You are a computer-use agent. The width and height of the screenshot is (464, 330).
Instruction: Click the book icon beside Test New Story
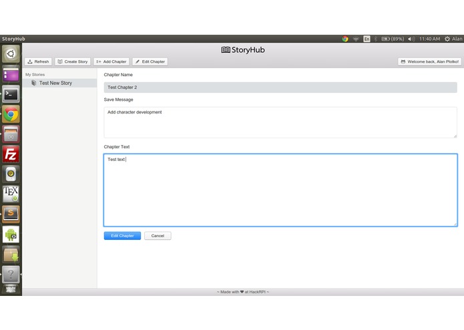tap(34, 83)
